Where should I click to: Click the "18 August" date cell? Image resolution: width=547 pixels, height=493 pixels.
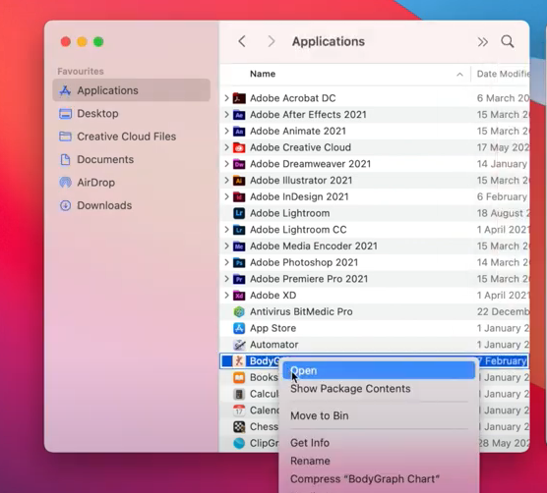[503, 213]
